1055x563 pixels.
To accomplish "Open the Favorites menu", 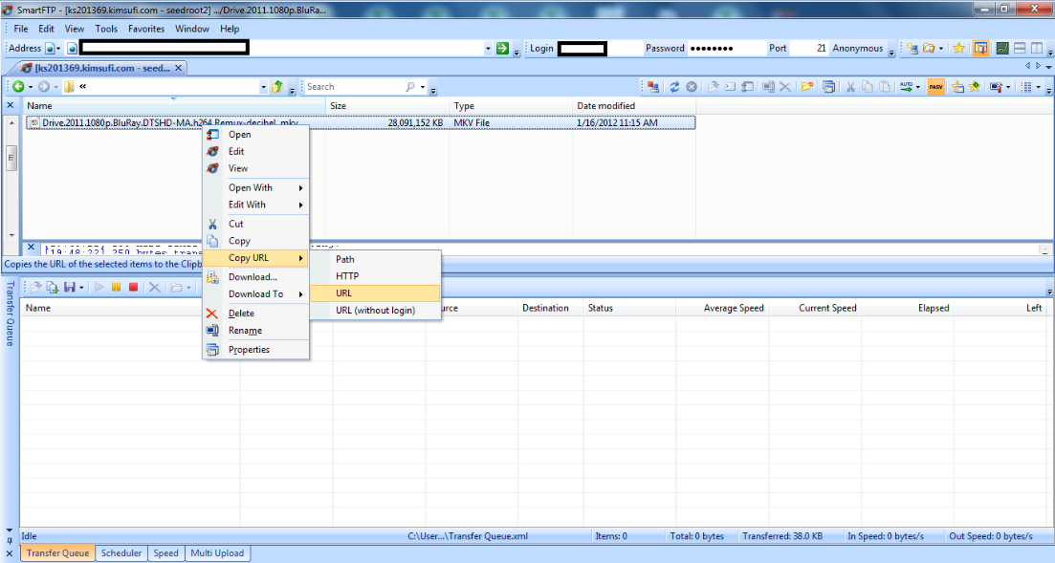I will tap(146, 29).
